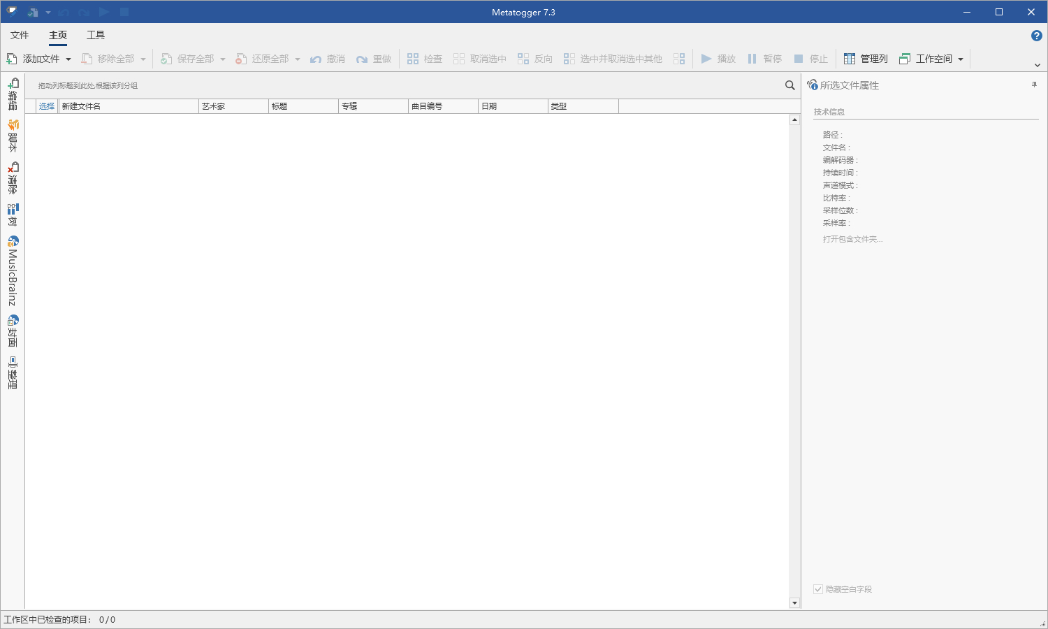Open the 整理 organize side panel
The width and height of the screenshot is (1048, 629).
coord(13,373)
